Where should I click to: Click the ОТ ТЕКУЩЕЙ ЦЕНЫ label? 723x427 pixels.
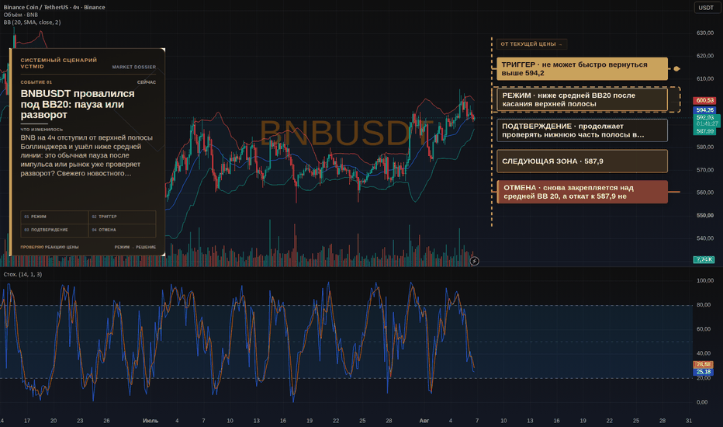point(531,43)
